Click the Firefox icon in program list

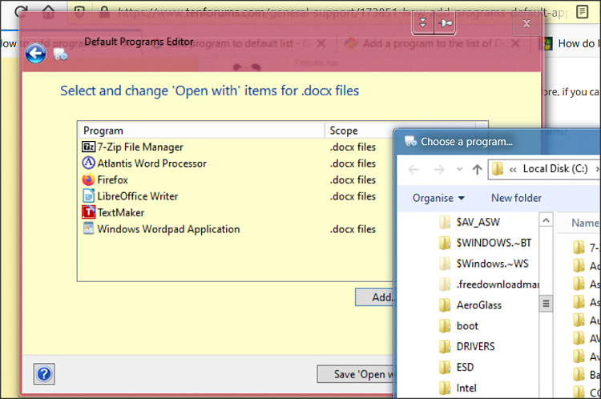click(x=88, y=179)
